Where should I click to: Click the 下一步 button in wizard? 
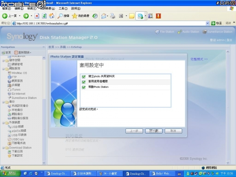[154, 131]
